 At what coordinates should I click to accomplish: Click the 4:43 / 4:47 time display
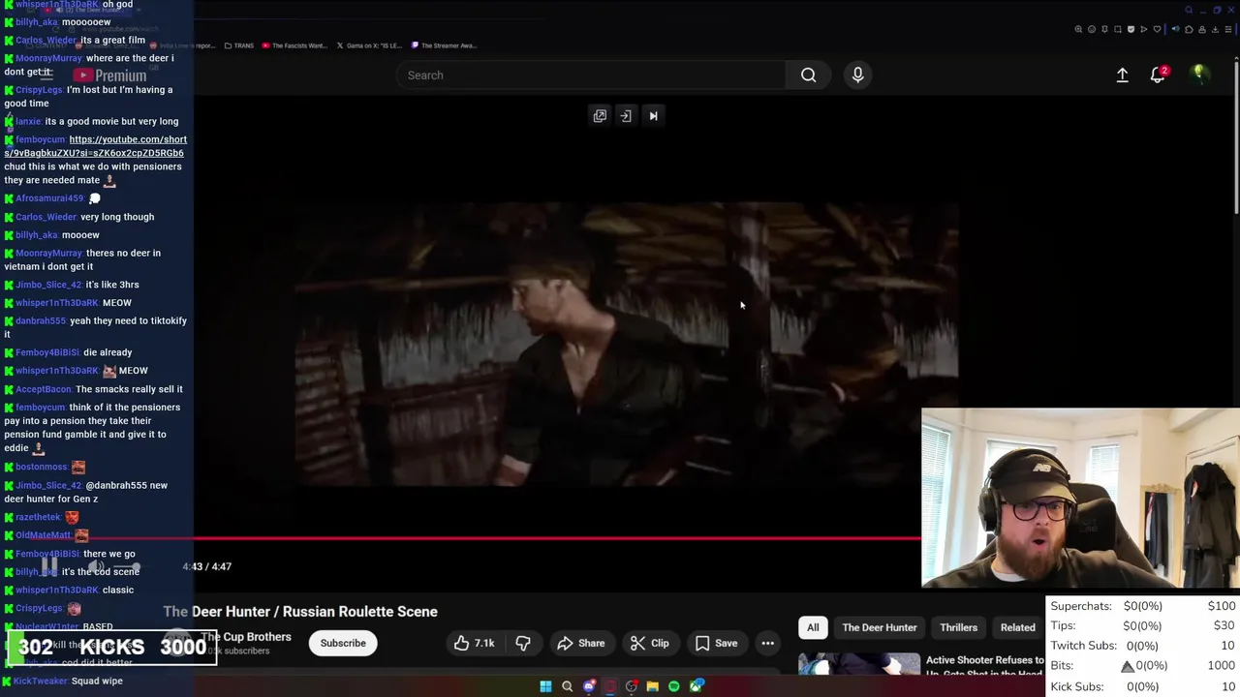[x=207, y=566]
